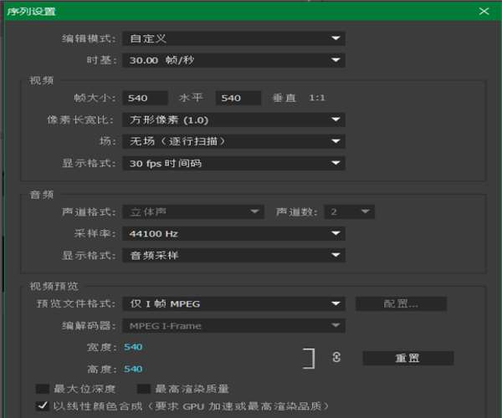Close the 序列设置 dialog

click(x=484, y=12)
